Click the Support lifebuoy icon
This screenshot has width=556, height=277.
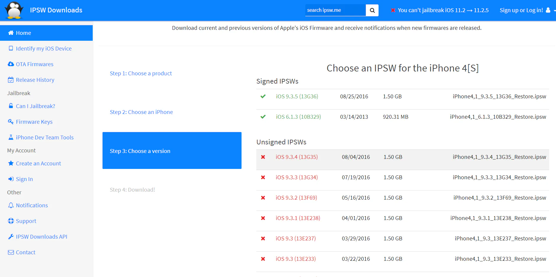coord(11,221)
